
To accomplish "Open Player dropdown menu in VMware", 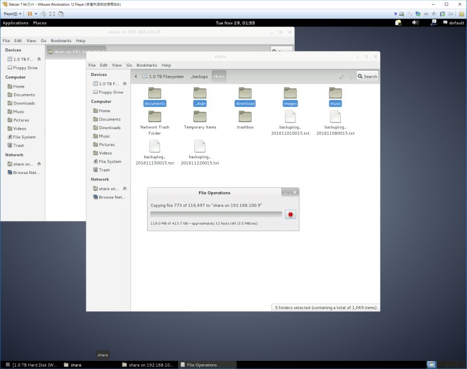I will tap(12, 13).
